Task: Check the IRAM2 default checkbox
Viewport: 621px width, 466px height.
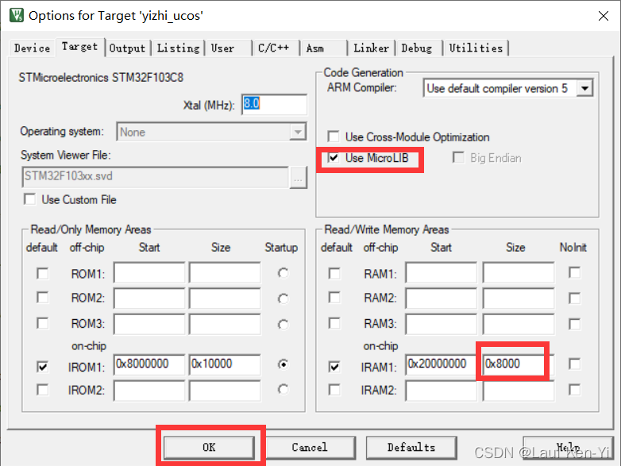Action: pos(334,390)
